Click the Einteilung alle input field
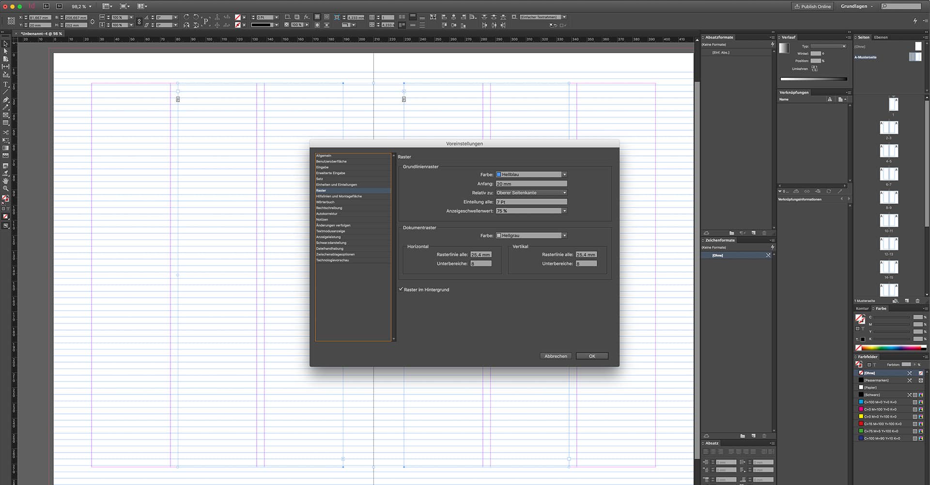 click(x=531, y=202)
